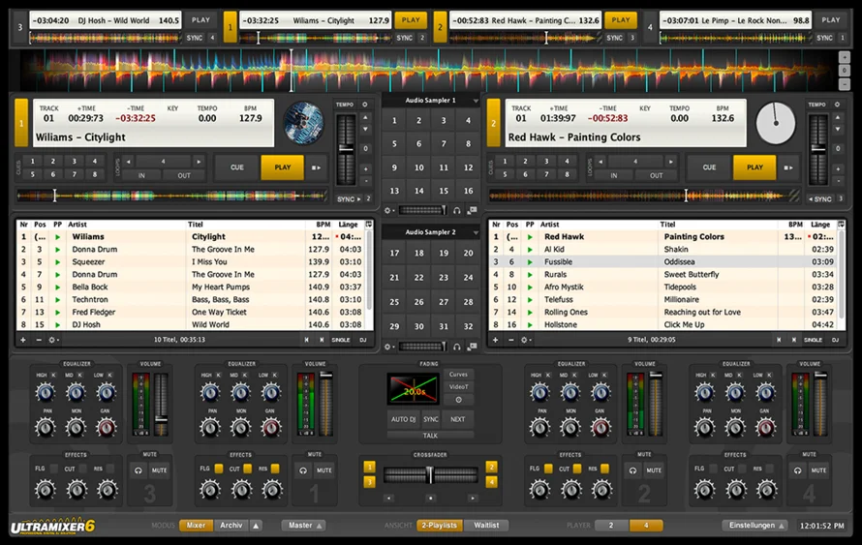Screen dimensions: 862x545
Task: Open Audio Sampler 2 dropdown arrow
Action: pyautogui.click(x=476, y=233)
